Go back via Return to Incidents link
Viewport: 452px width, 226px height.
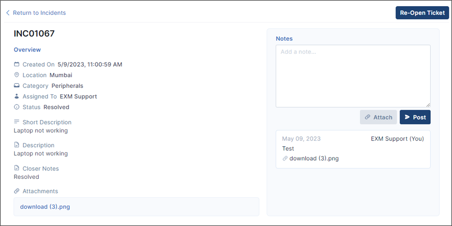[39, 13]
